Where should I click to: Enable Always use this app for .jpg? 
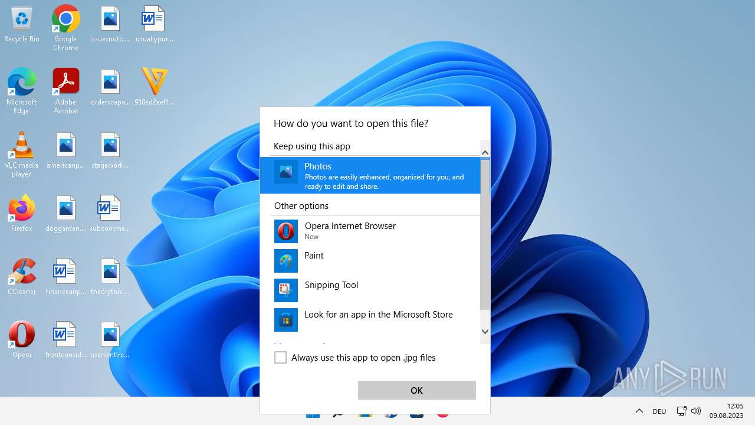pos(281,358)
